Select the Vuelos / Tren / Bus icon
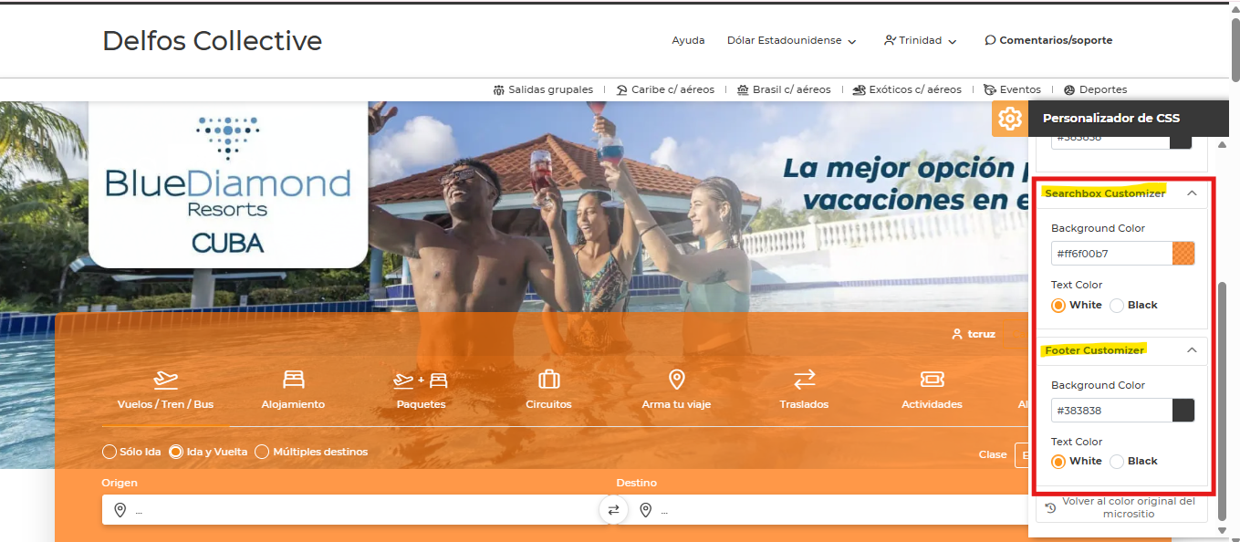The height and width of the screenshot is (542, 1240). 165,380
